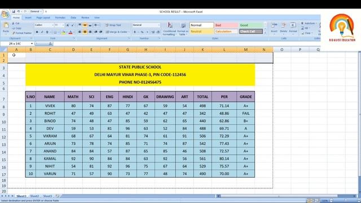Image resolution: width=361 pixels, height=203 pixels.
Task: Click the Font Color letter A icon
Action: point(71,32)
